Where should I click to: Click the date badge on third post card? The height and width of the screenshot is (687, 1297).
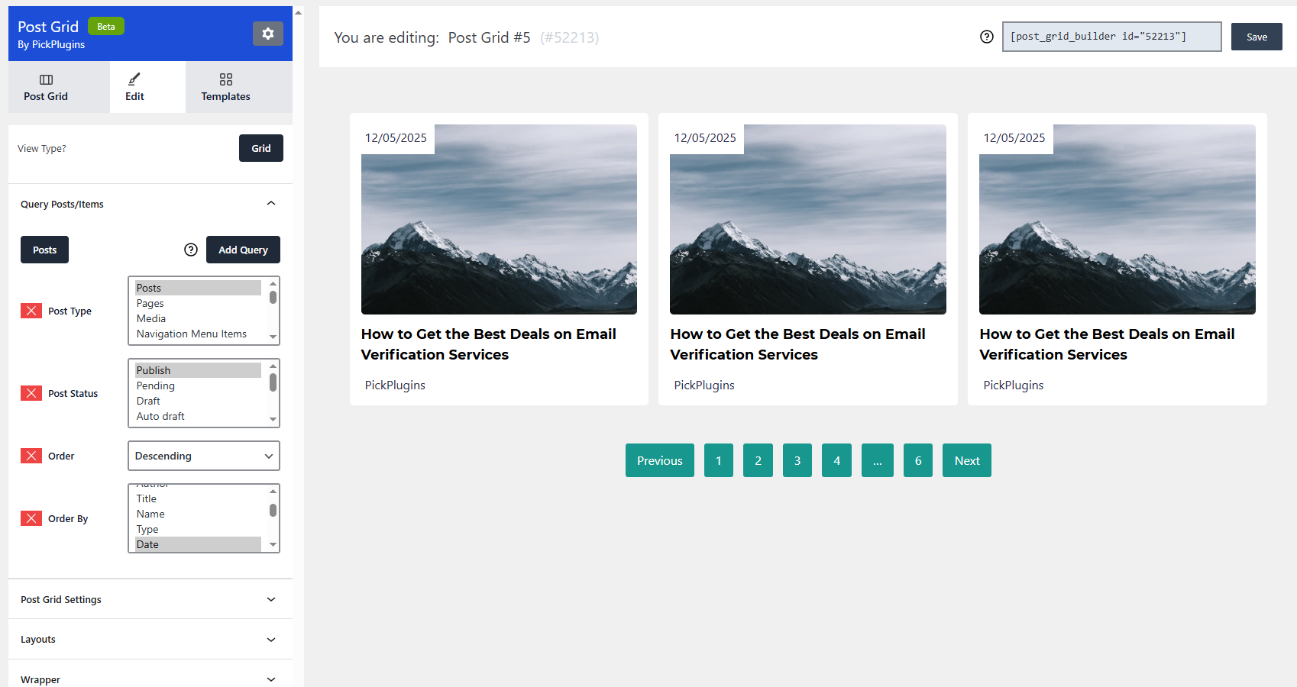click(1014, 138)
